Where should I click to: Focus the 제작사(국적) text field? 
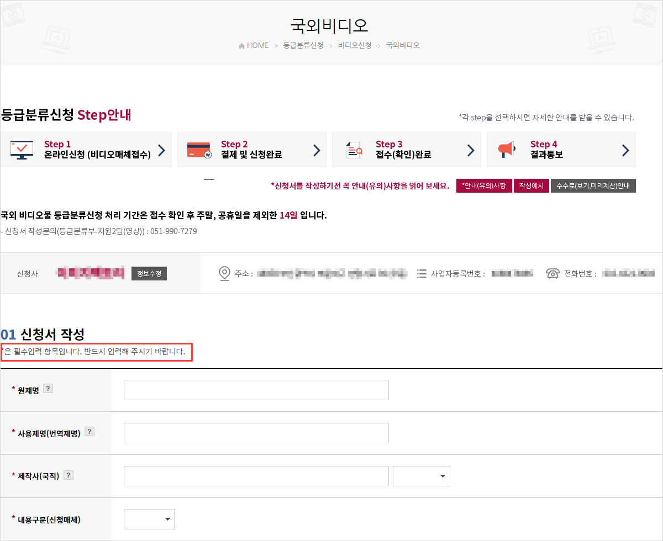[256, 476]
